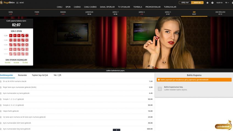Open the PROMOSYONLAR menu

(153, 7)
